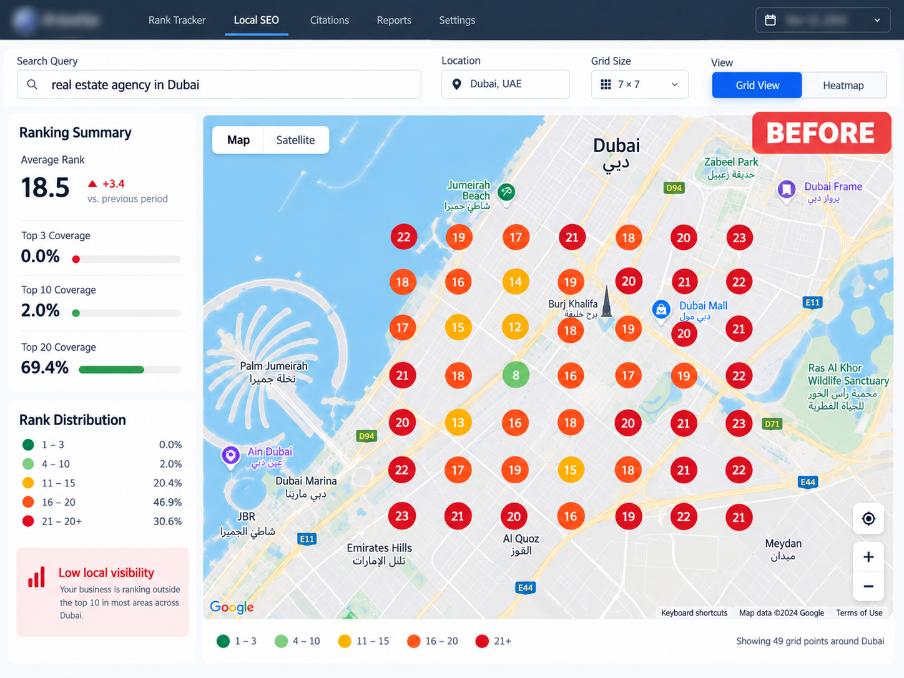Open the Local SEO tab

click(256, 20)
